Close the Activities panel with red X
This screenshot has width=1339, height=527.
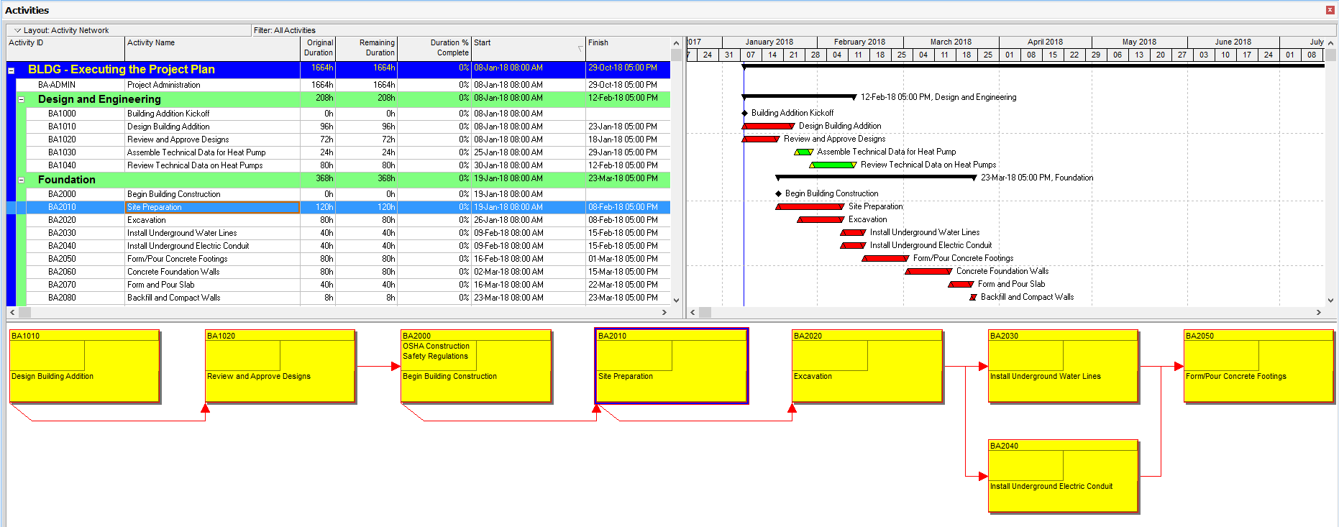pos(1330,10)
